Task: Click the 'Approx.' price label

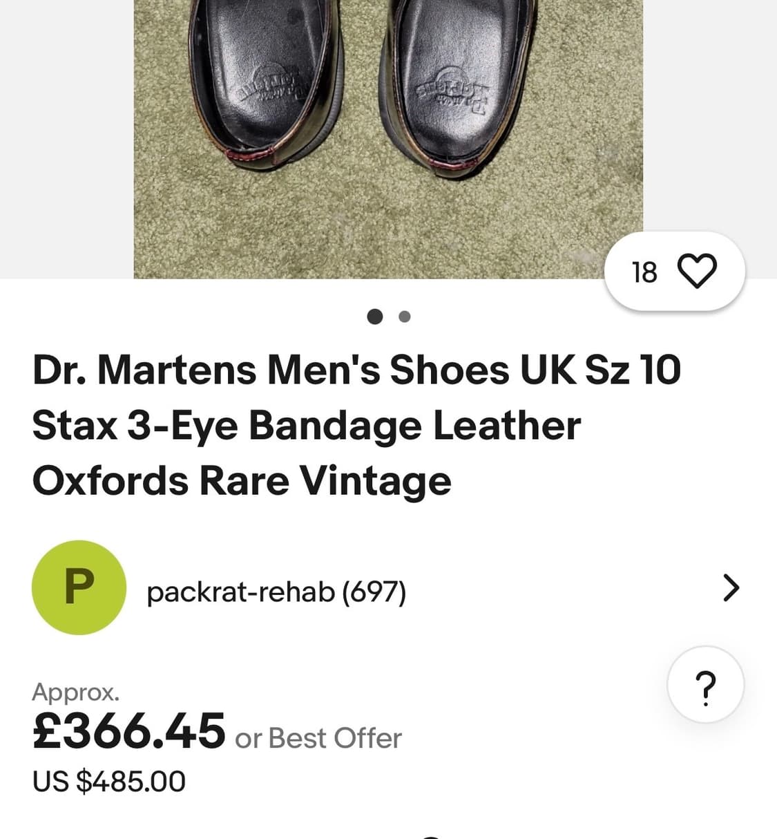Action: [x=75, y=692]
